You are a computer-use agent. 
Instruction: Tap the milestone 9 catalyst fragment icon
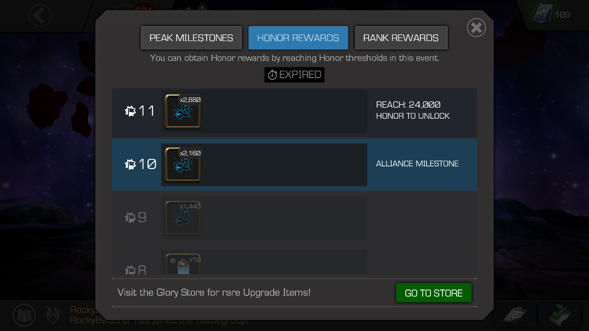tap(183, 218)
